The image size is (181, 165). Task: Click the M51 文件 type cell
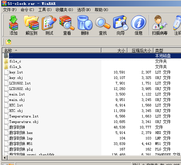pyautogui.click(x=163, y=144)
